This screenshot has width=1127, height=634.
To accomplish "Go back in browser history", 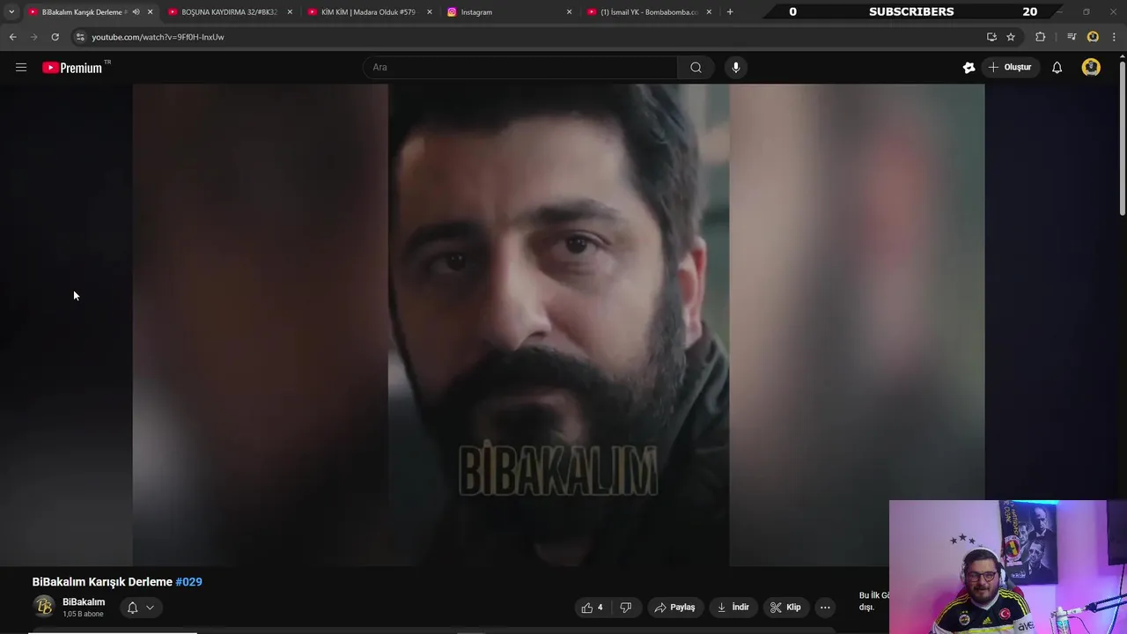I will [12, 37].
